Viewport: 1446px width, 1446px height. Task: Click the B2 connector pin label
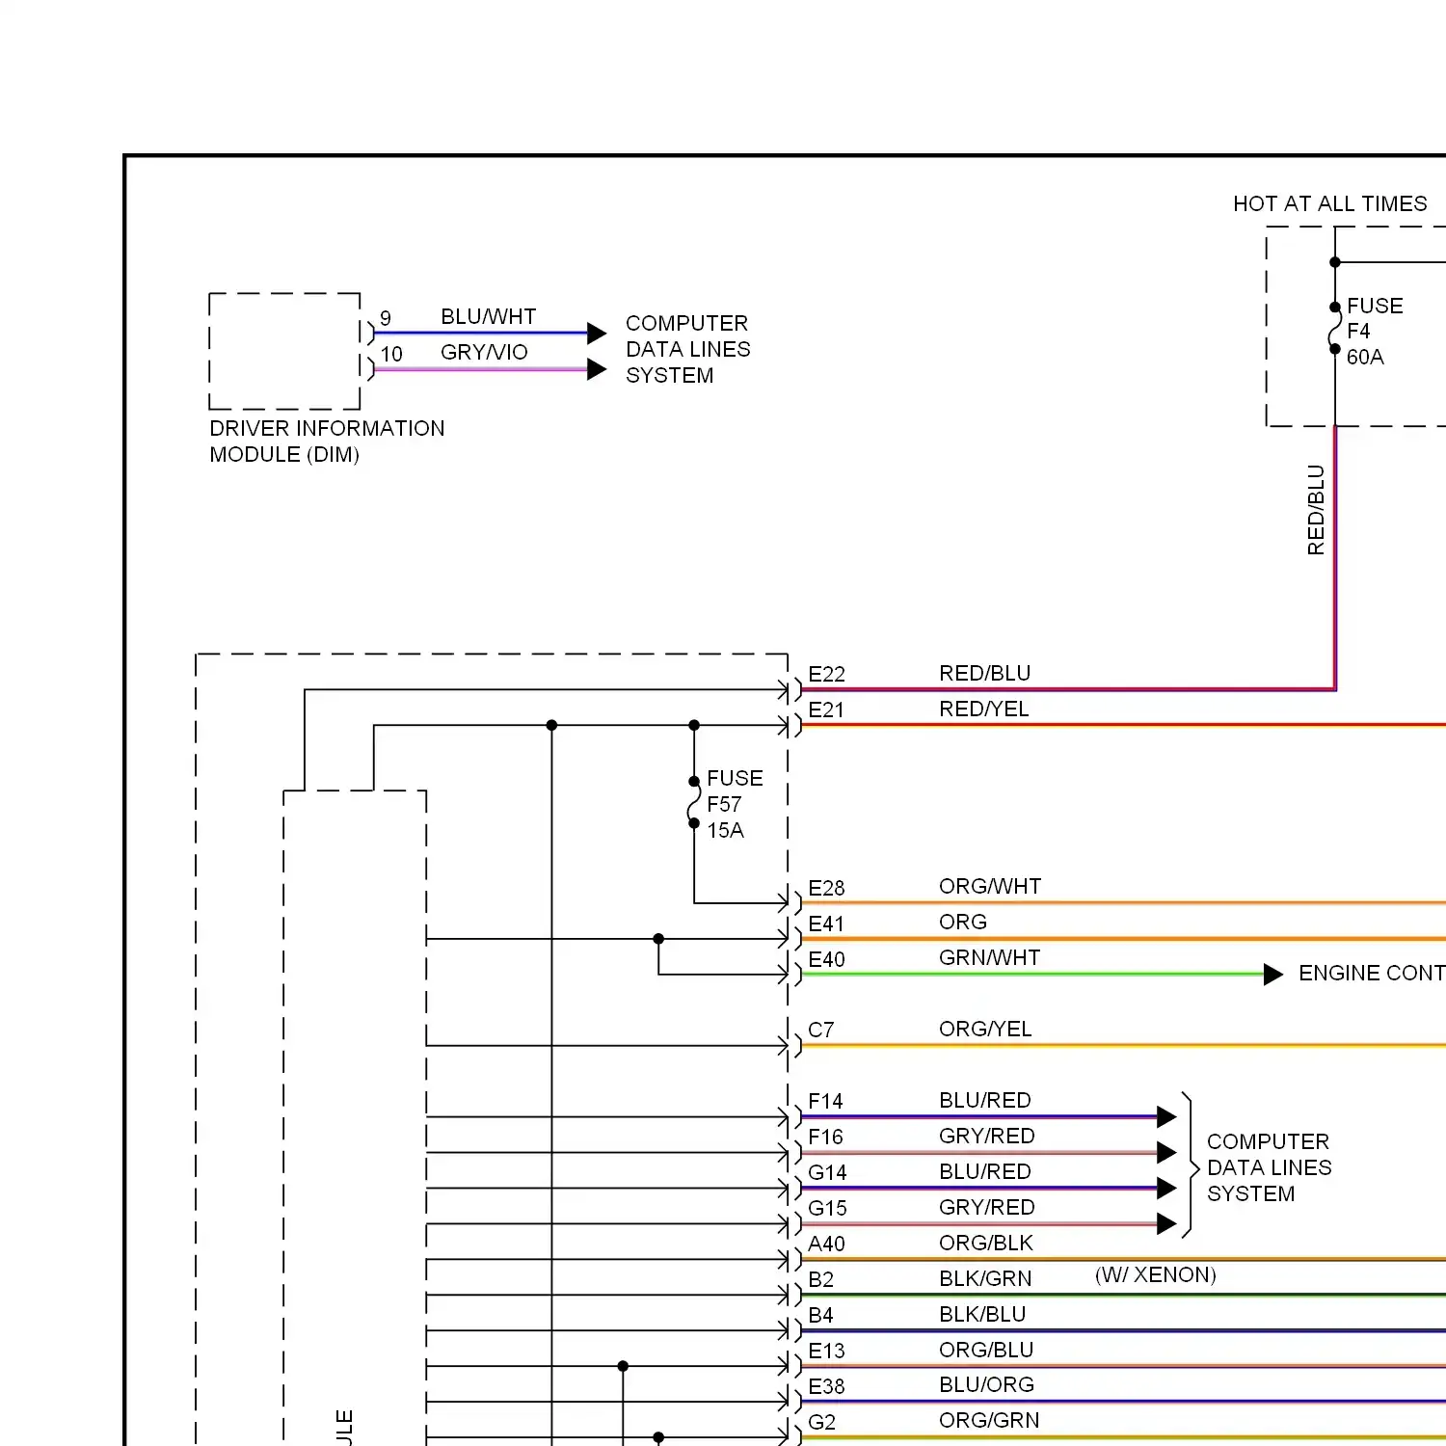click(x=820, y=1279)
